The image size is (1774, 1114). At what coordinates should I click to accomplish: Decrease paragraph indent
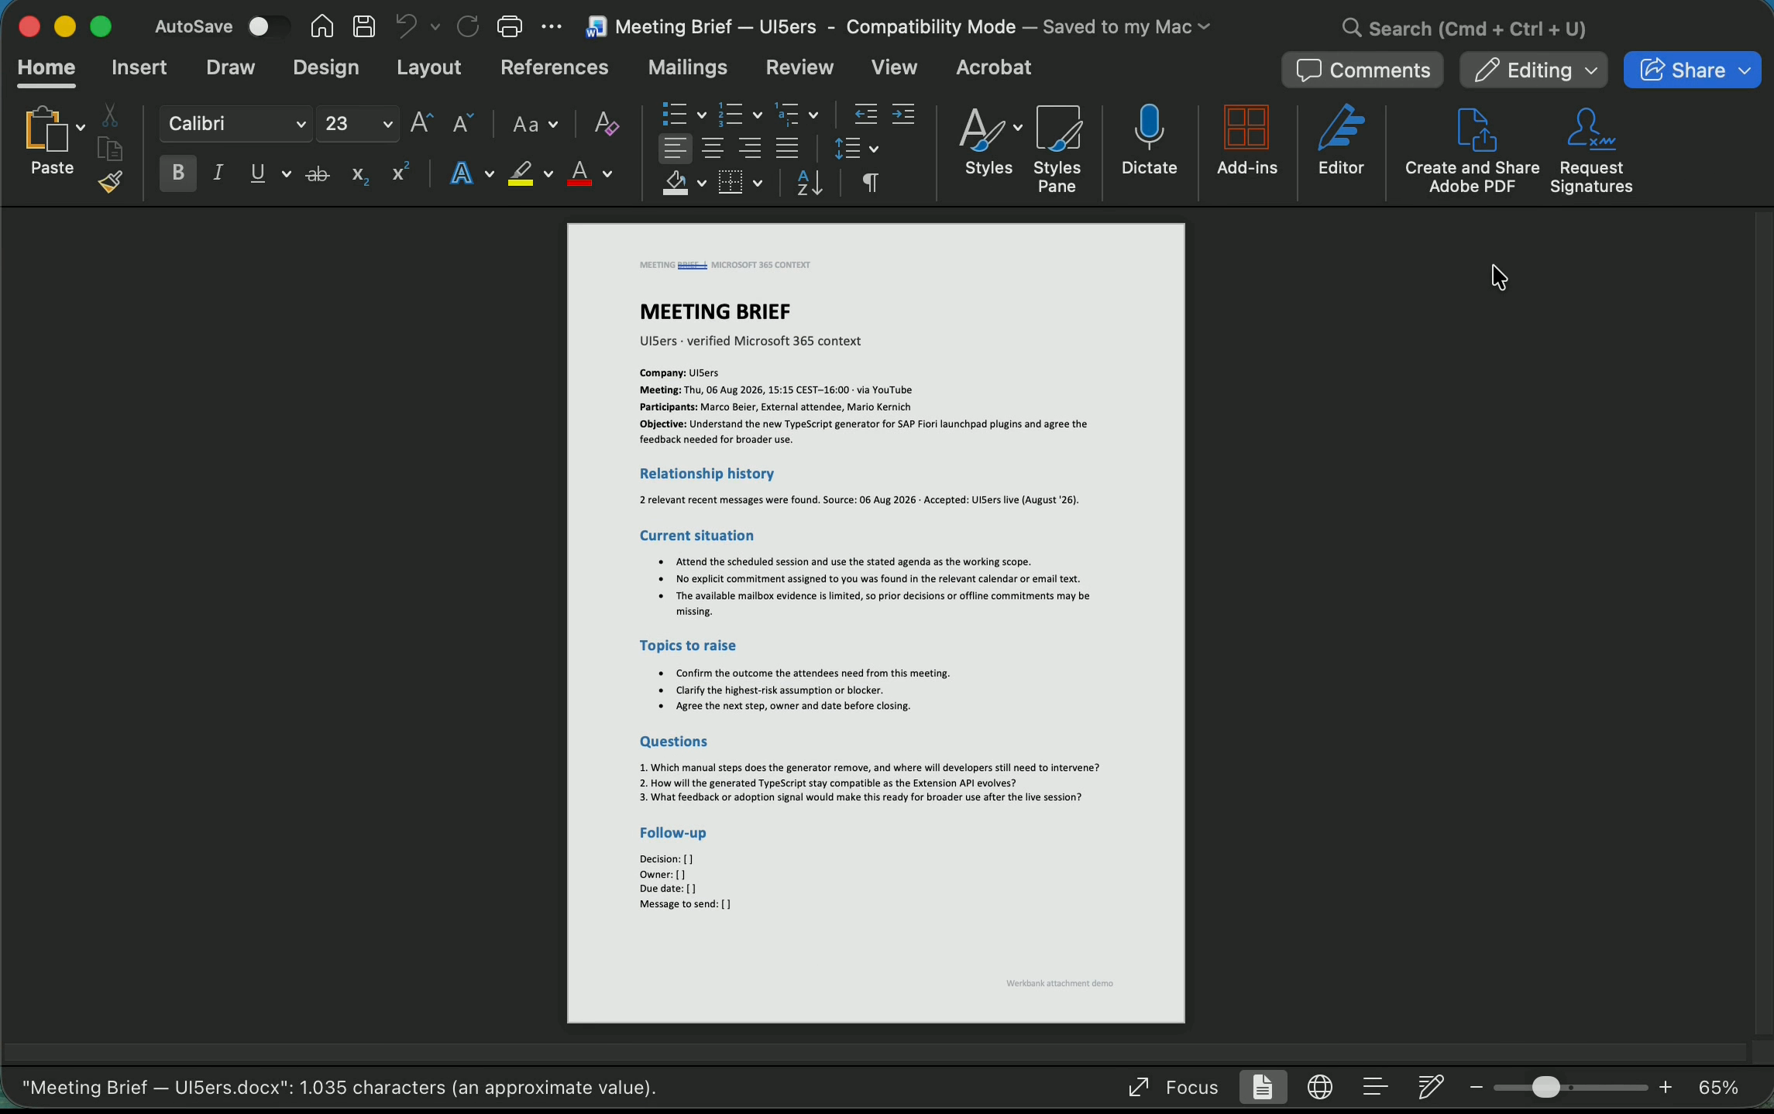point(865,115)
